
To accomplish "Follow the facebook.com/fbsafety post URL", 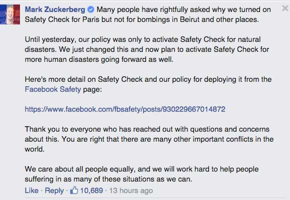I will pos(125,109).
